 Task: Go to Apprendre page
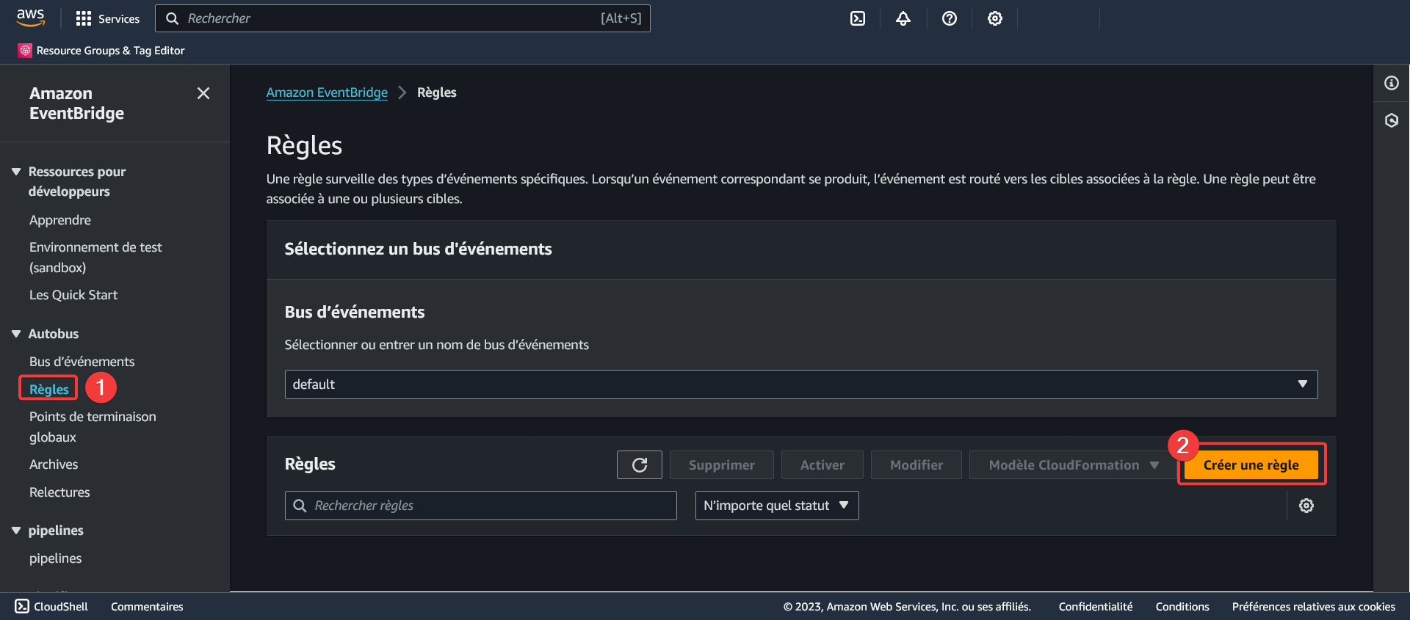60,220
